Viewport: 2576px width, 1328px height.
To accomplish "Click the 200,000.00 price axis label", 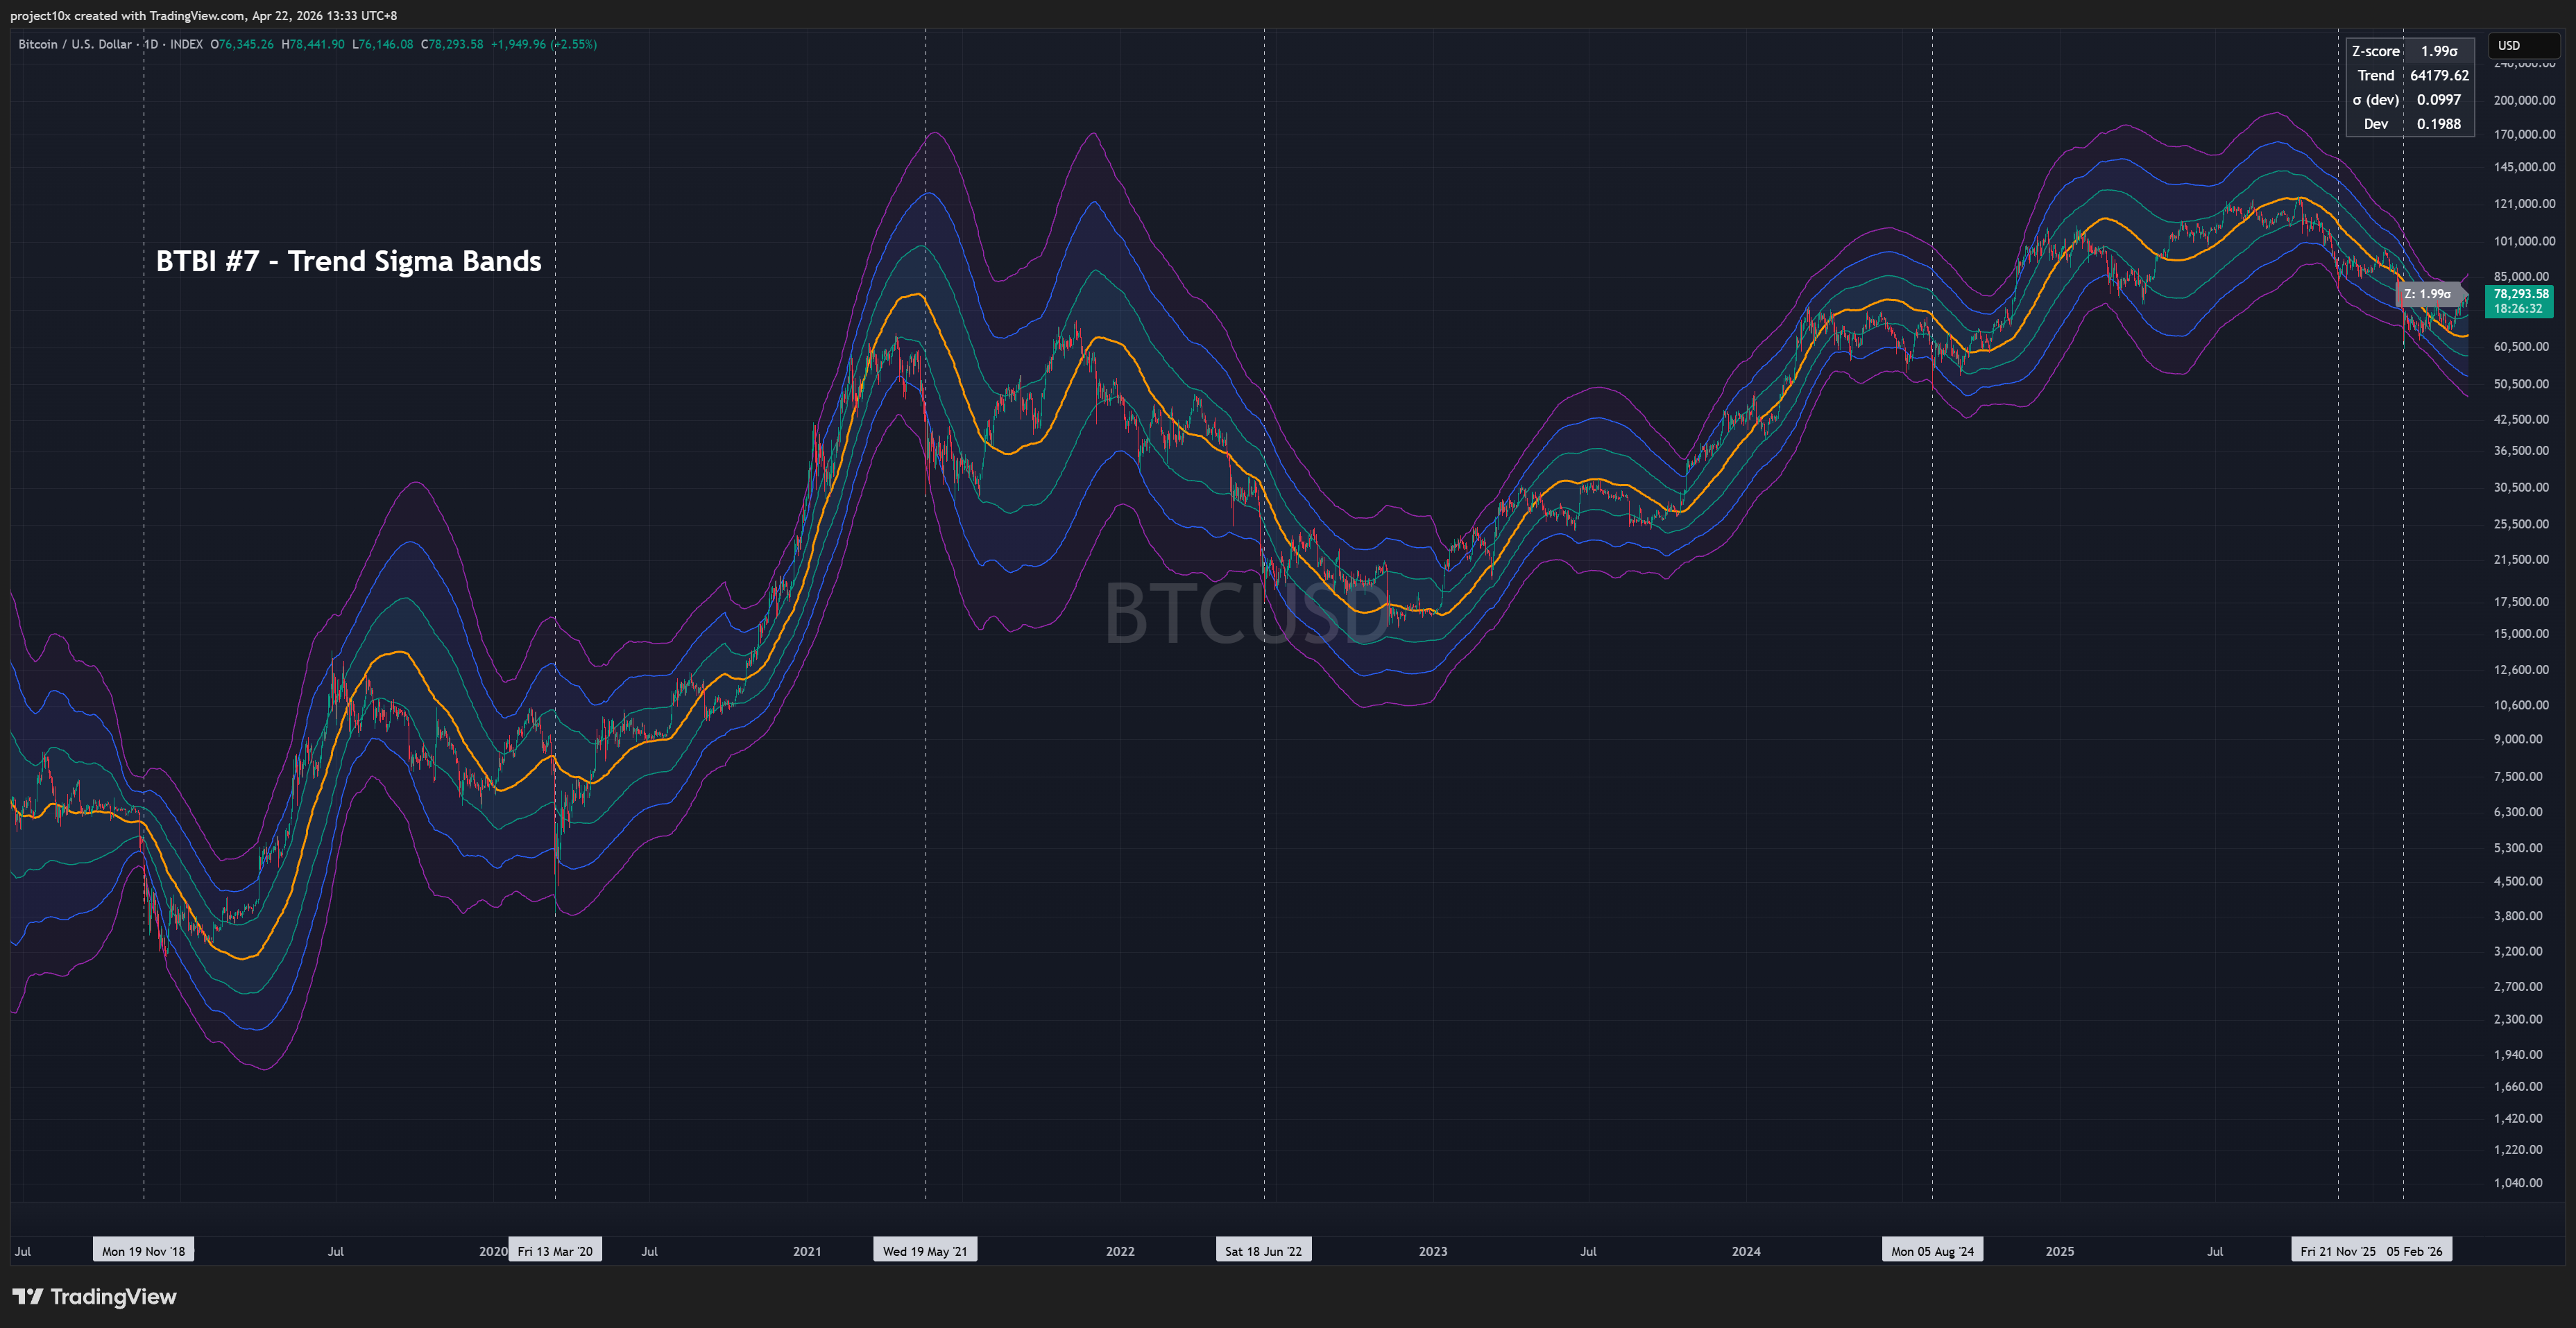I will tap(2524, 100).
